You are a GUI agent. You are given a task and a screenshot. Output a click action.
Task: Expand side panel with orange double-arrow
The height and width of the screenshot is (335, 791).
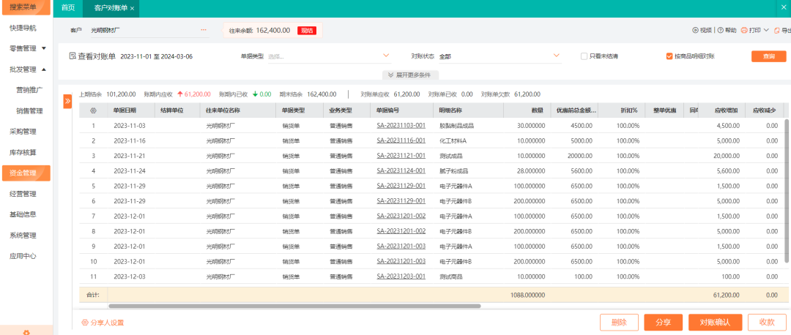pyautogui.click(x=67, y=101)
